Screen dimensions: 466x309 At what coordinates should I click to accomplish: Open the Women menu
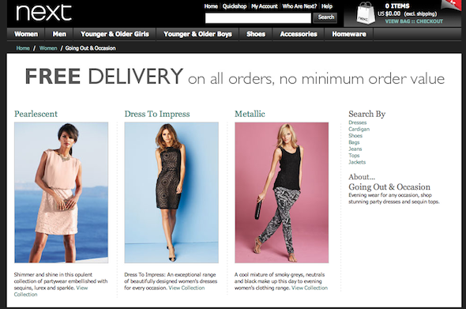pyautogui.click(x=26, y=34)
